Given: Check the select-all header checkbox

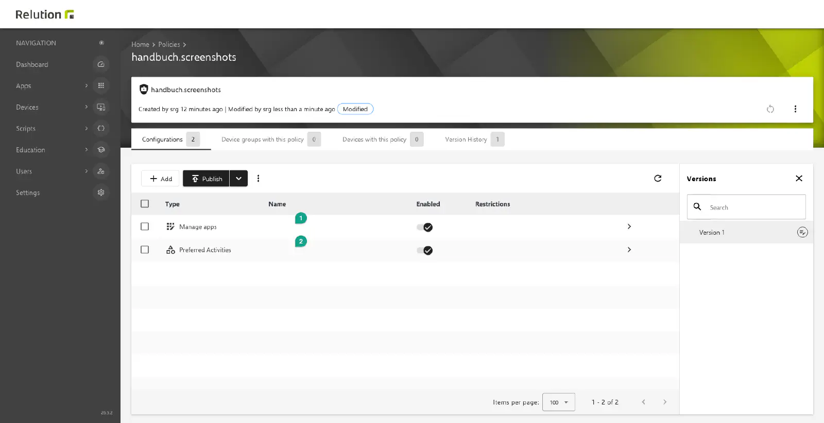Looking at the screenshot, I should (145, 204).
